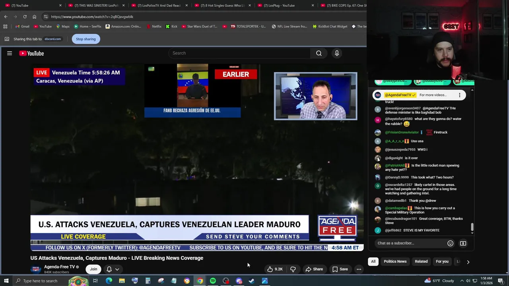Open the apps grid in bookmarks bar
509x286 pixels.
click(5, 27)
